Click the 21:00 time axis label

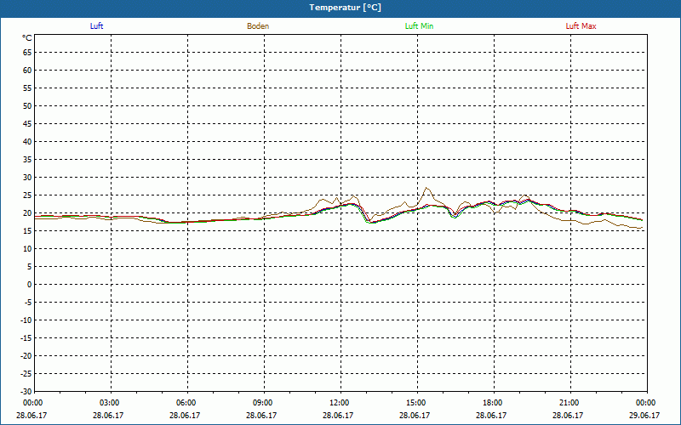click(x=569, y=403)
